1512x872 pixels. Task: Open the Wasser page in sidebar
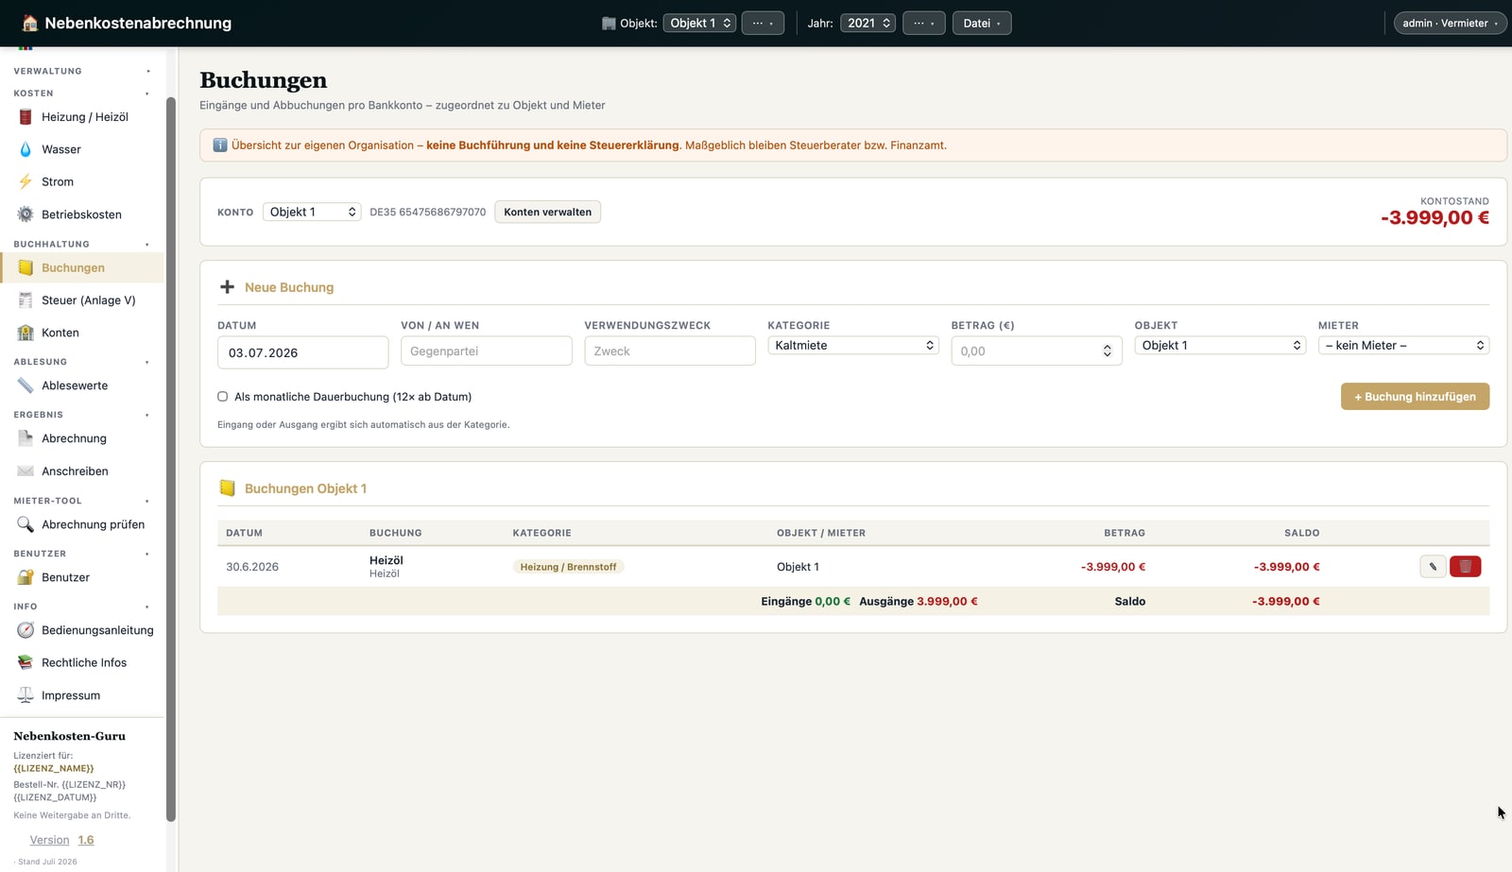(x=83, y=149)
